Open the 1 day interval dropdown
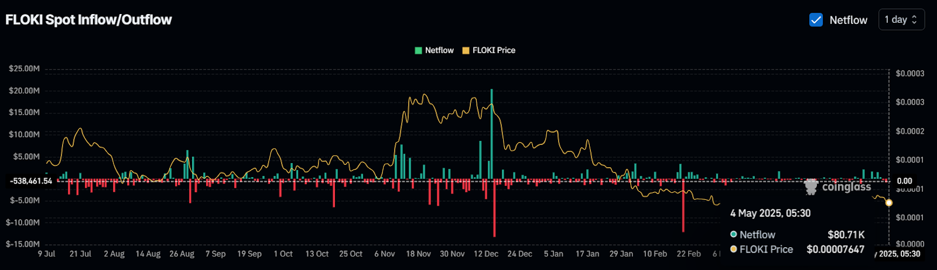The image size is (937, 270). tap(901, 20)
